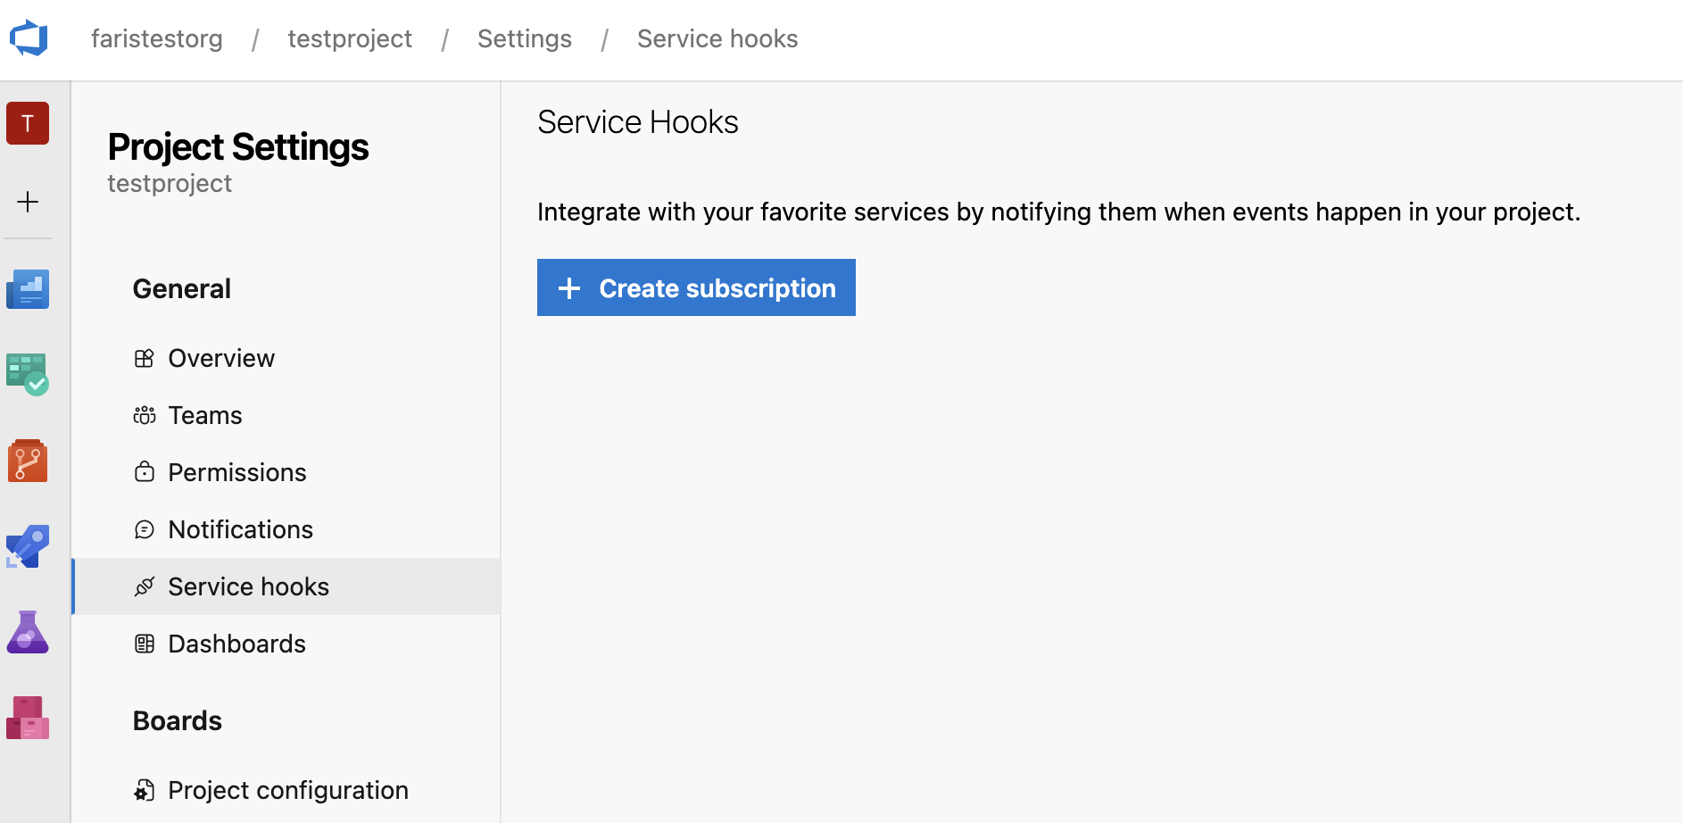The height and width of the screenshot is (823, 1683).
Task: Open the Pipelines hub icon
Action: tap(28, 546)
